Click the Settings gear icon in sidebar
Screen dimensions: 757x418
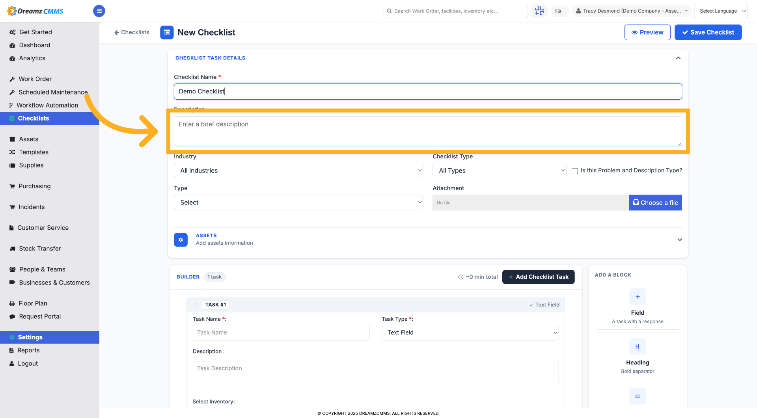click(x=12, y=338)
